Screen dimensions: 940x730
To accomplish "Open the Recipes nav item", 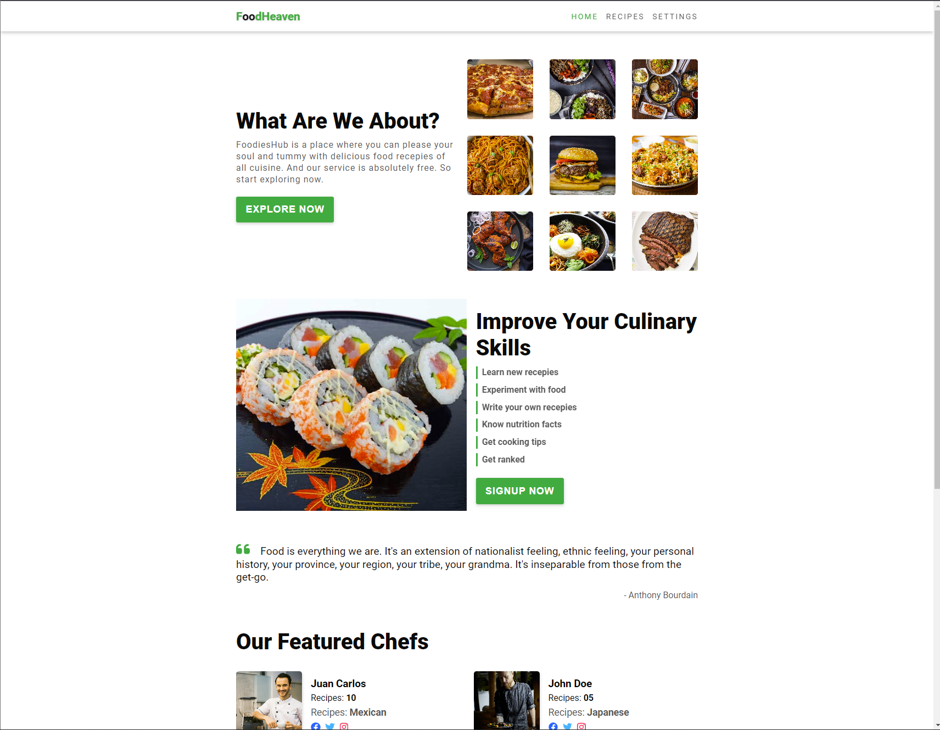I will pyautogui.click(x=625, y=16).
